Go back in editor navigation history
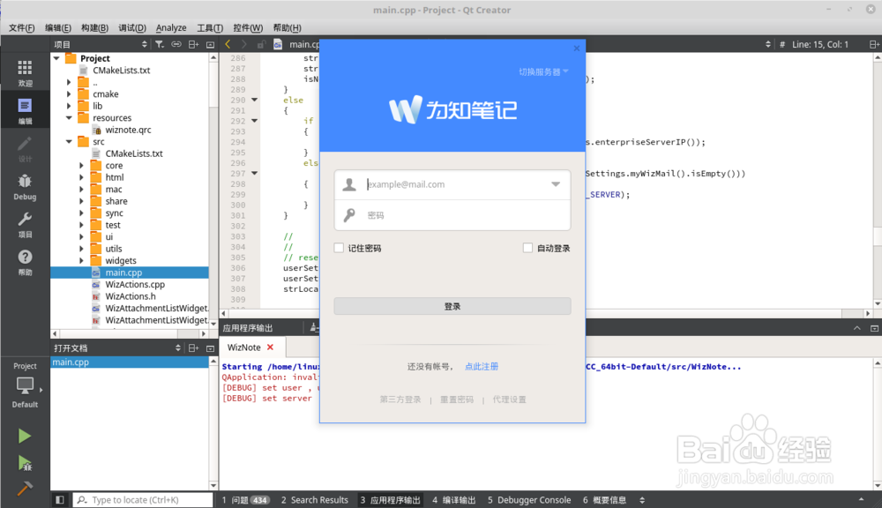The width and height of the screenshot is (882, 508). coord(228,44)
